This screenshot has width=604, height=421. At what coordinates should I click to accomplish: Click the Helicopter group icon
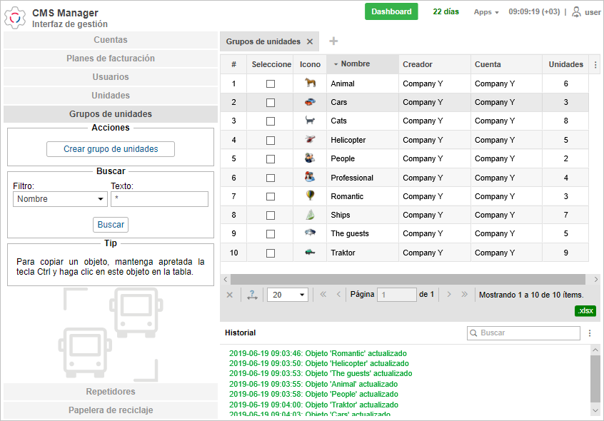(310, 140)
